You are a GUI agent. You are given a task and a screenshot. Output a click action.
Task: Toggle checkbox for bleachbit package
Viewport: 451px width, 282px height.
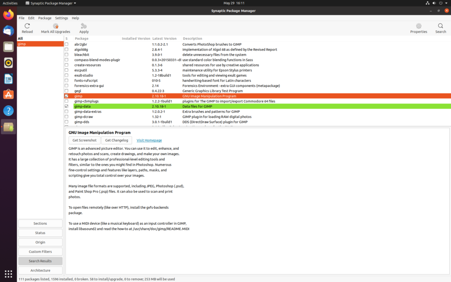[x=67, y=55]
